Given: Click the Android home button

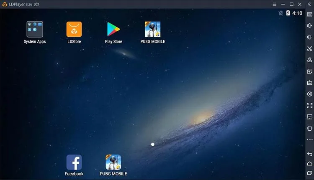Looking at the screenshot, I should (309, 163).
